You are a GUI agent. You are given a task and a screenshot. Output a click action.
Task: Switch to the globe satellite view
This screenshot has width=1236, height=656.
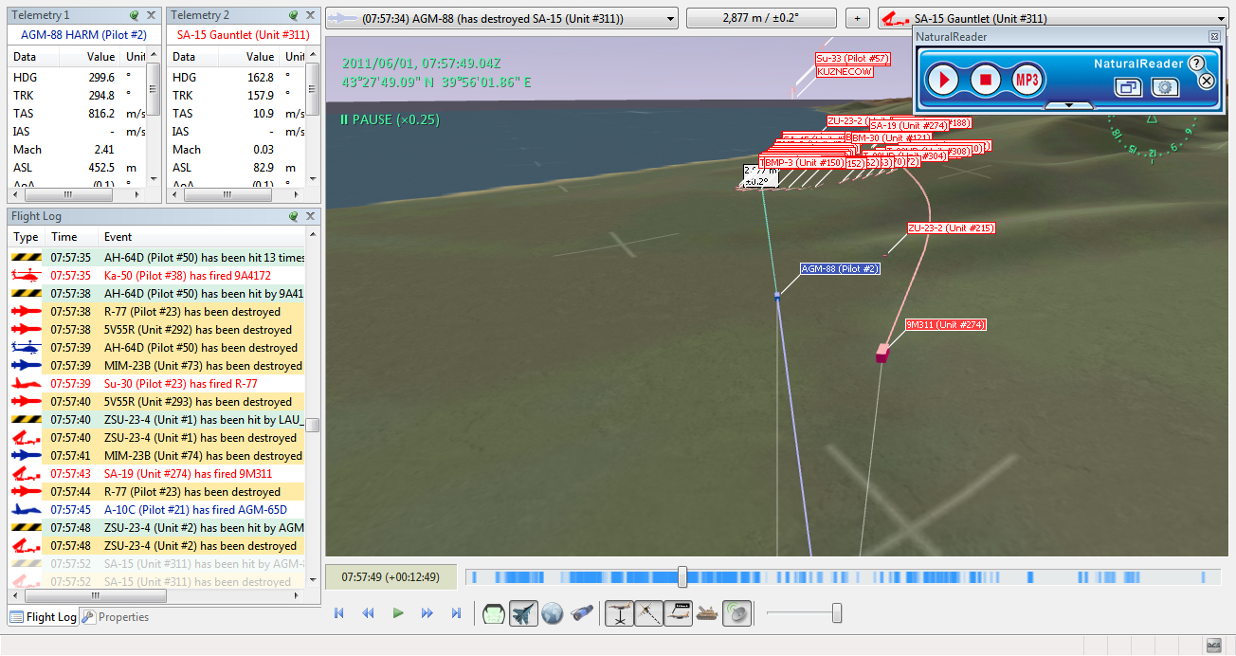click(553, 613)
